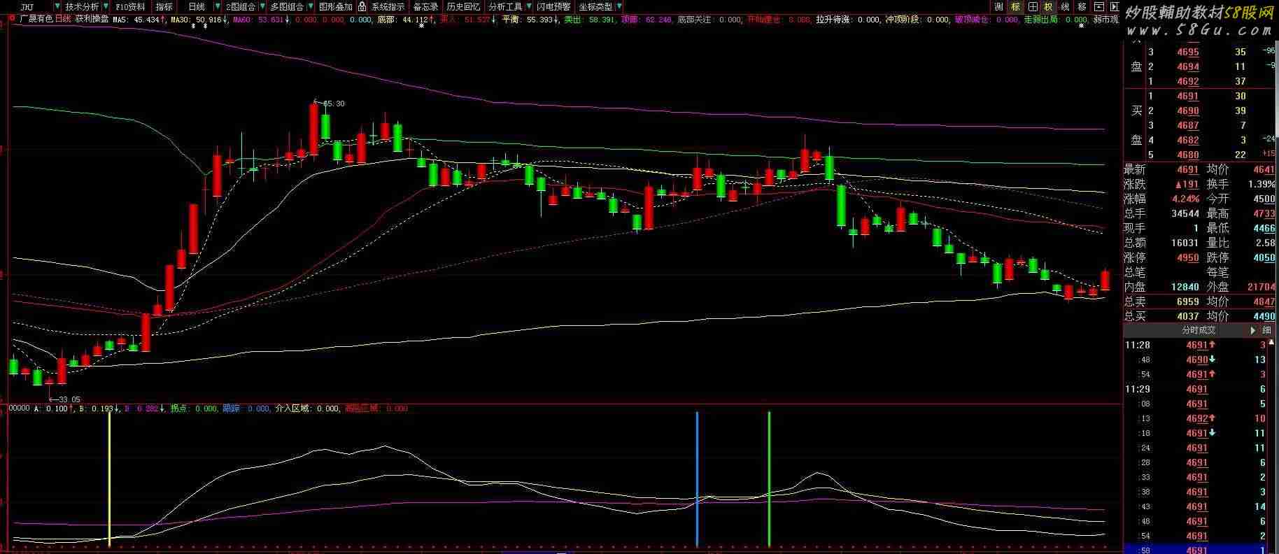Click the 板 sector tool icon
This screenshot has width=1279, height=554.
pyautogui.click(x=1048, y=6)
